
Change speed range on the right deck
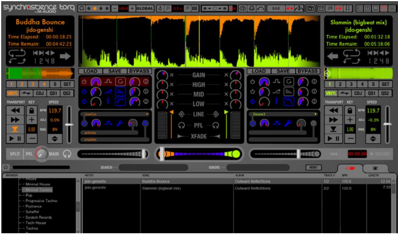click(x=373, y=139)
